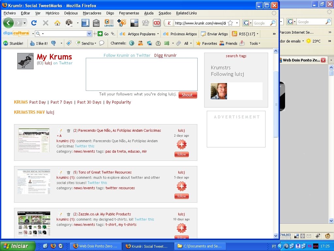Open the Ferramentas menu
The image size is (334, 251).
(x=129, y=13)
